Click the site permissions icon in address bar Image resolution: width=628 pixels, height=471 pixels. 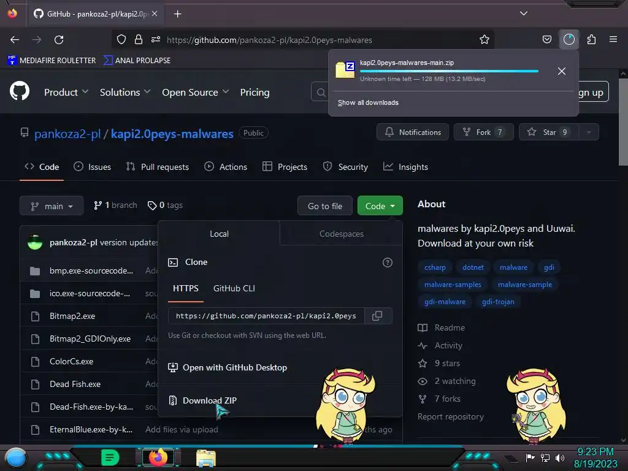click(156, 39)
